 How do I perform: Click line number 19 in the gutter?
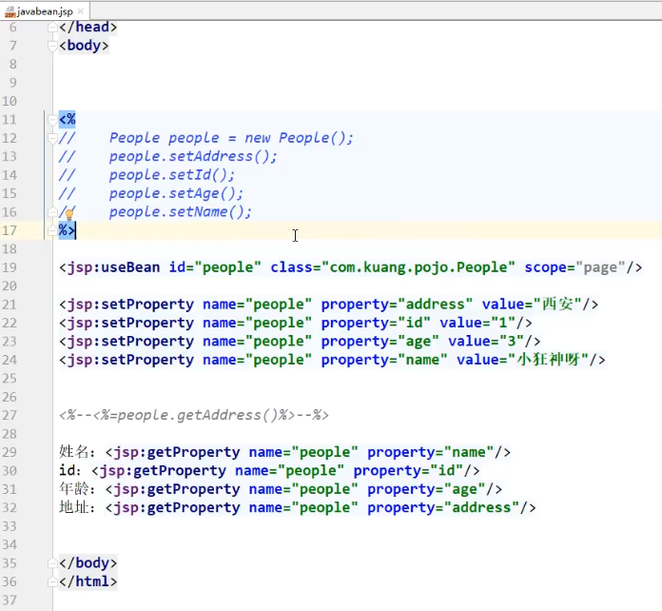(x=10, y=267)
